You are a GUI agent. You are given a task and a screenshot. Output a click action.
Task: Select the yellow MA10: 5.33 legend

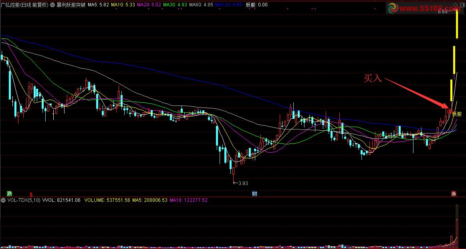[x=123, y=5]
